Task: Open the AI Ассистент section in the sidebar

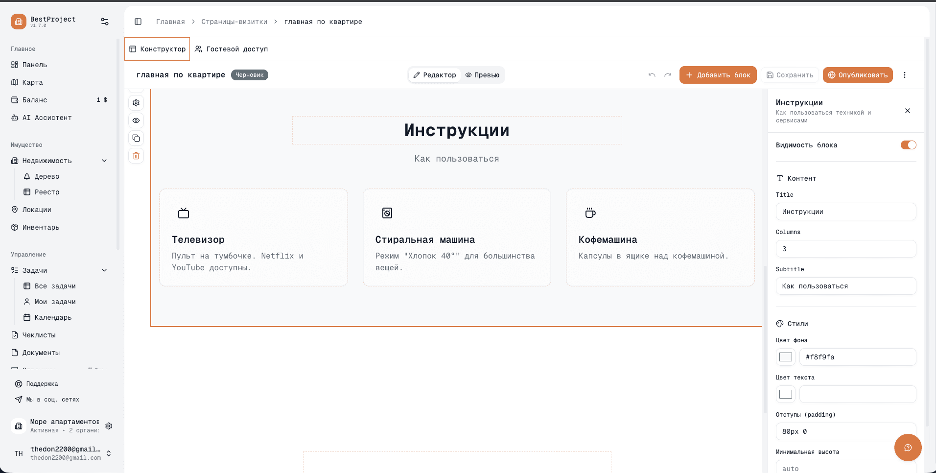Action: [47, 118]
